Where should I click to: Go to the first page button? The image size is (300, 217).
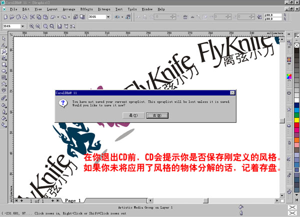[16, 201]
